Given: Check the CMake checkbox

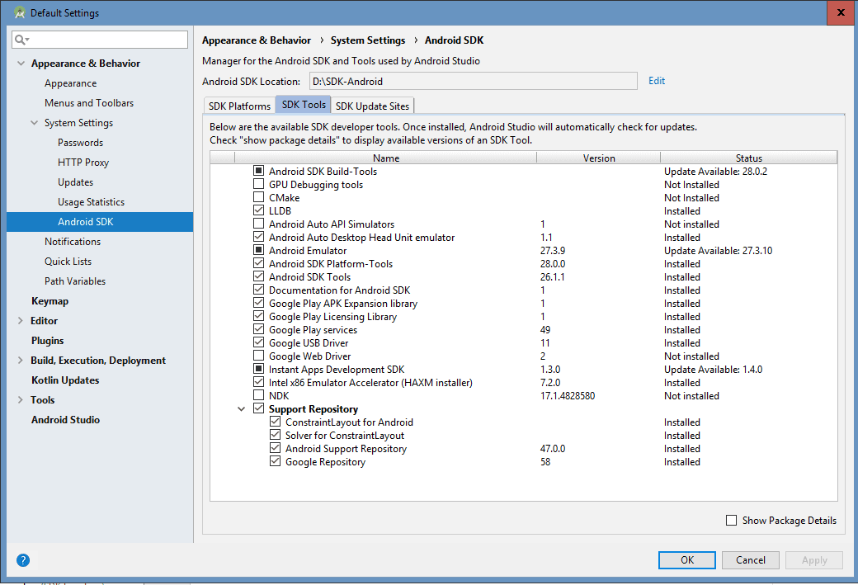Looking at the screenshot, I should coord(259,197).
